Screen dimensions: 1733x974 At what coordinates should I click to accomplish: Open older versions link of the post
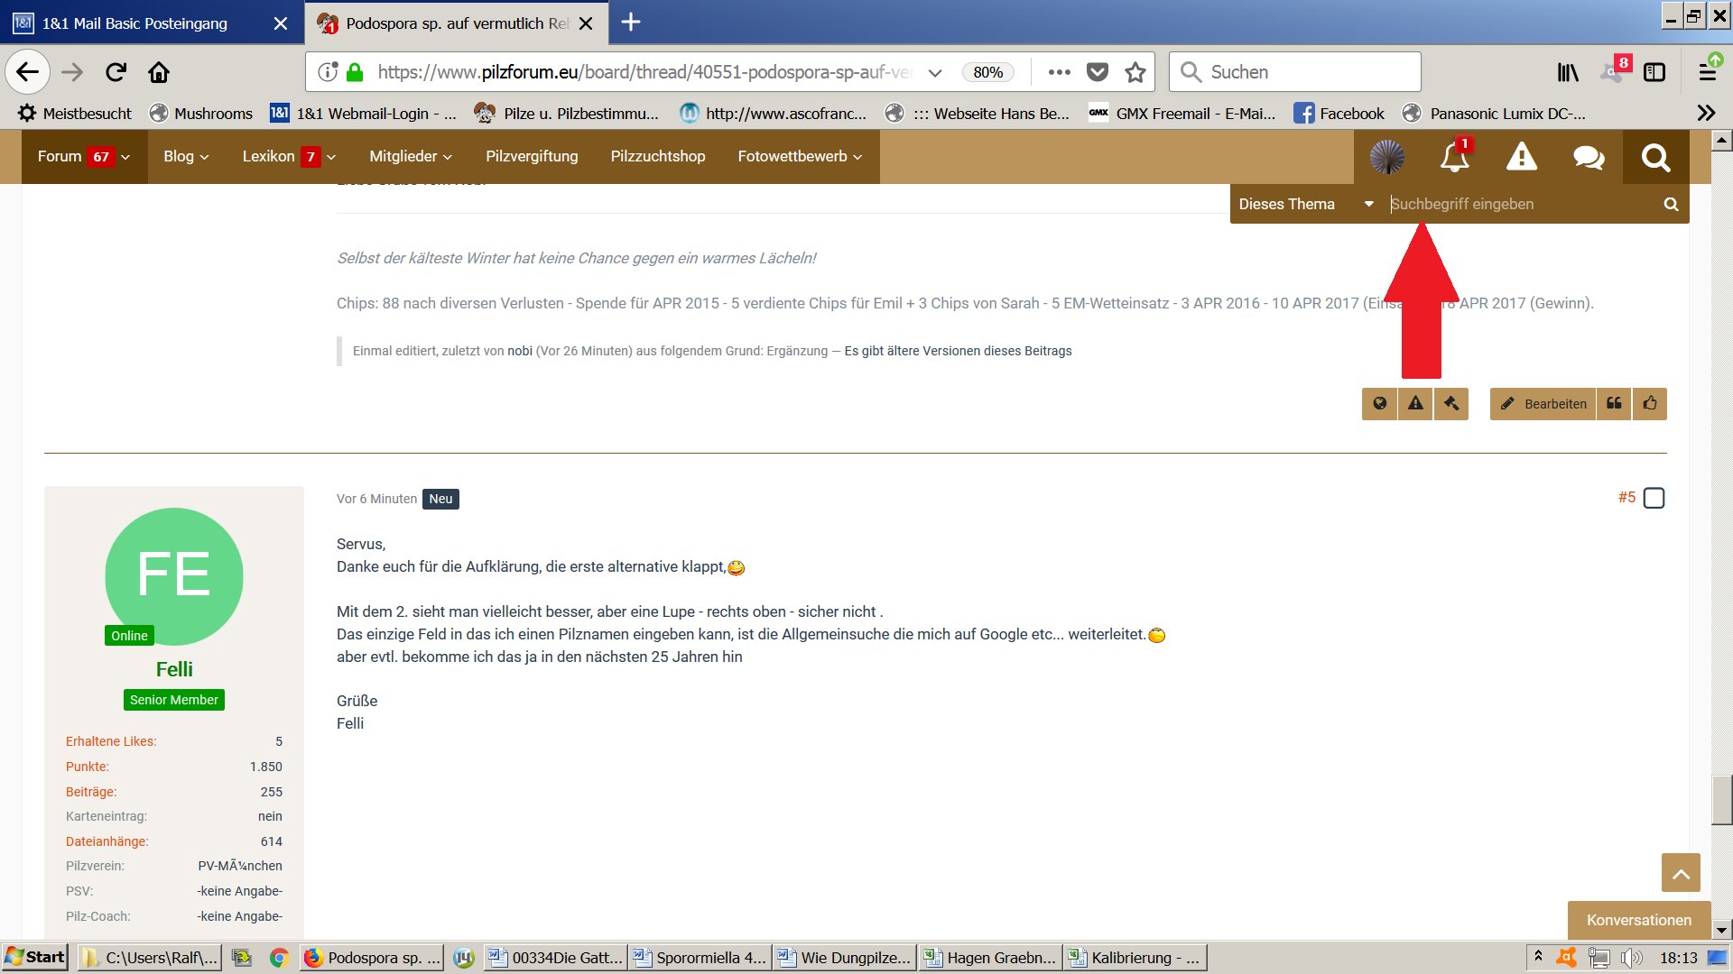pyautogui.click(x=958, y=351)
